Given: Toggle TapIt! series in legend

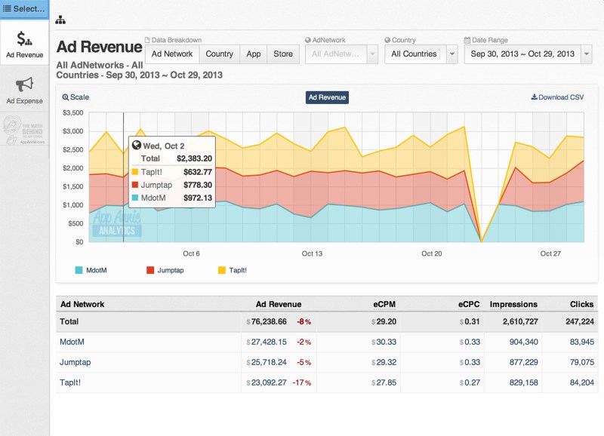Looking at the screenshot, I should (x=233, y=270).
